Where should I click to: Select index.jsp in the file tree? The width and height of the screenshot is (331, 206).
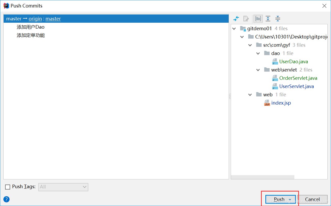click(x=281, y=103)
